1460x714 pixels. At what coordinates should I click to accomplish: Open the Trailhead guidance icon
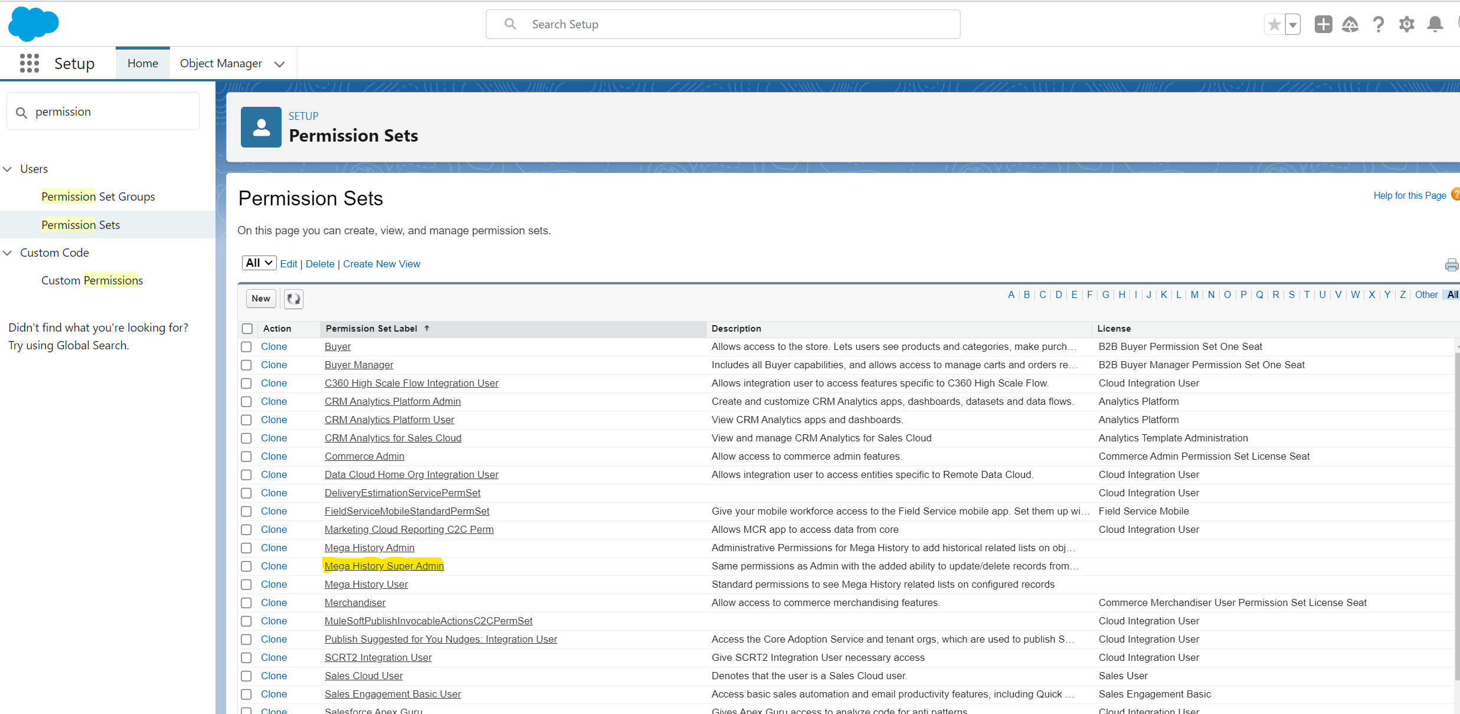click(x=1350, y=24)
